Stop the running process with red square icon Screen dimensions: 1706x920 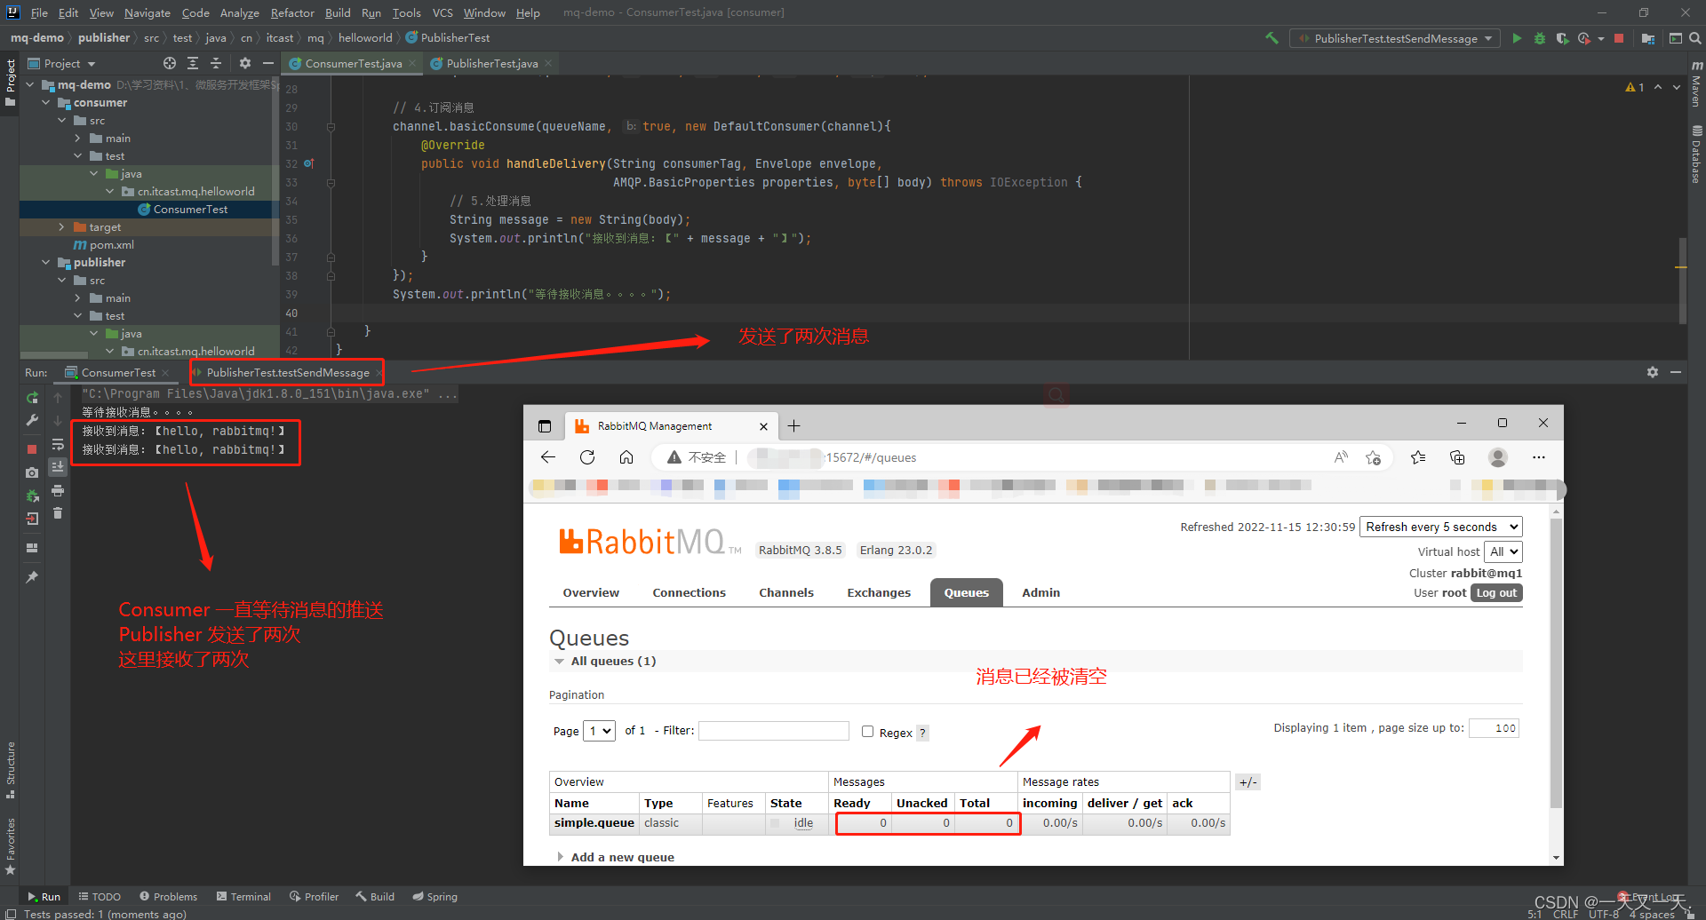pyautogui.click(x=1619, y=38)
